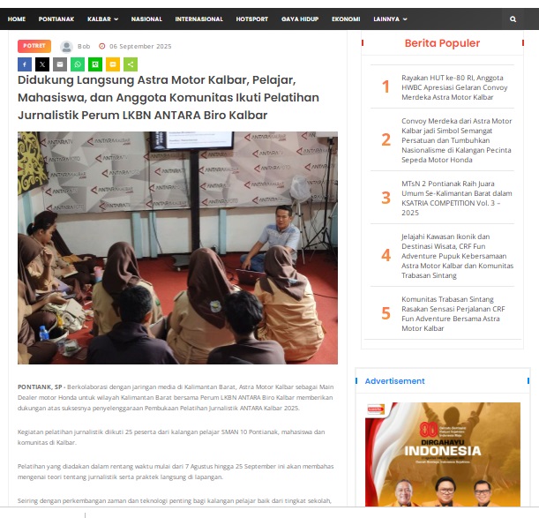Select the EKONOMI navigation item
Viewport: 539px width, 518px height.
pos(346,19)
